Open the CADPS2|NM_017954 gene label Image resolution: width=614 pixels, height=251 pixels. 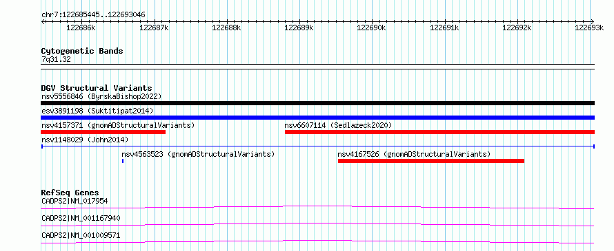point(75,201)
